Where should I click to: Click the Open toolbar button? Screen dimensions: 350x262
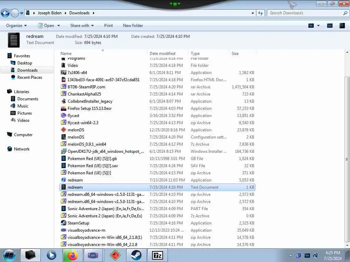(46, 26)
